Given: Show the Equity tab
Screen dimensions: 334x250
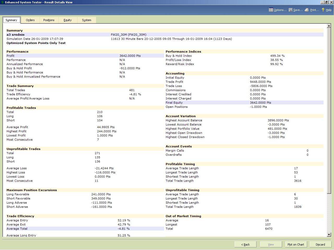Looking at the screenshot, I should coord(68,20).
